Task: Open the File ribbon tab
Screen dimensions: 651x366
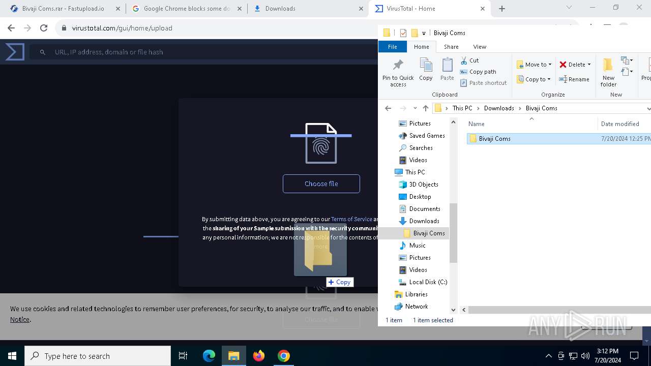Action: 393,47
